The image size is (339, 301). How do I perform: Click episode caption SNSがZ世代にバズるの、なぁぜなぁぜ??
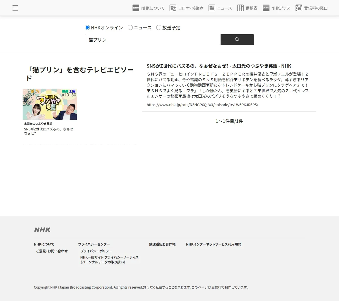pyautogui.click(x=49, y=131)
